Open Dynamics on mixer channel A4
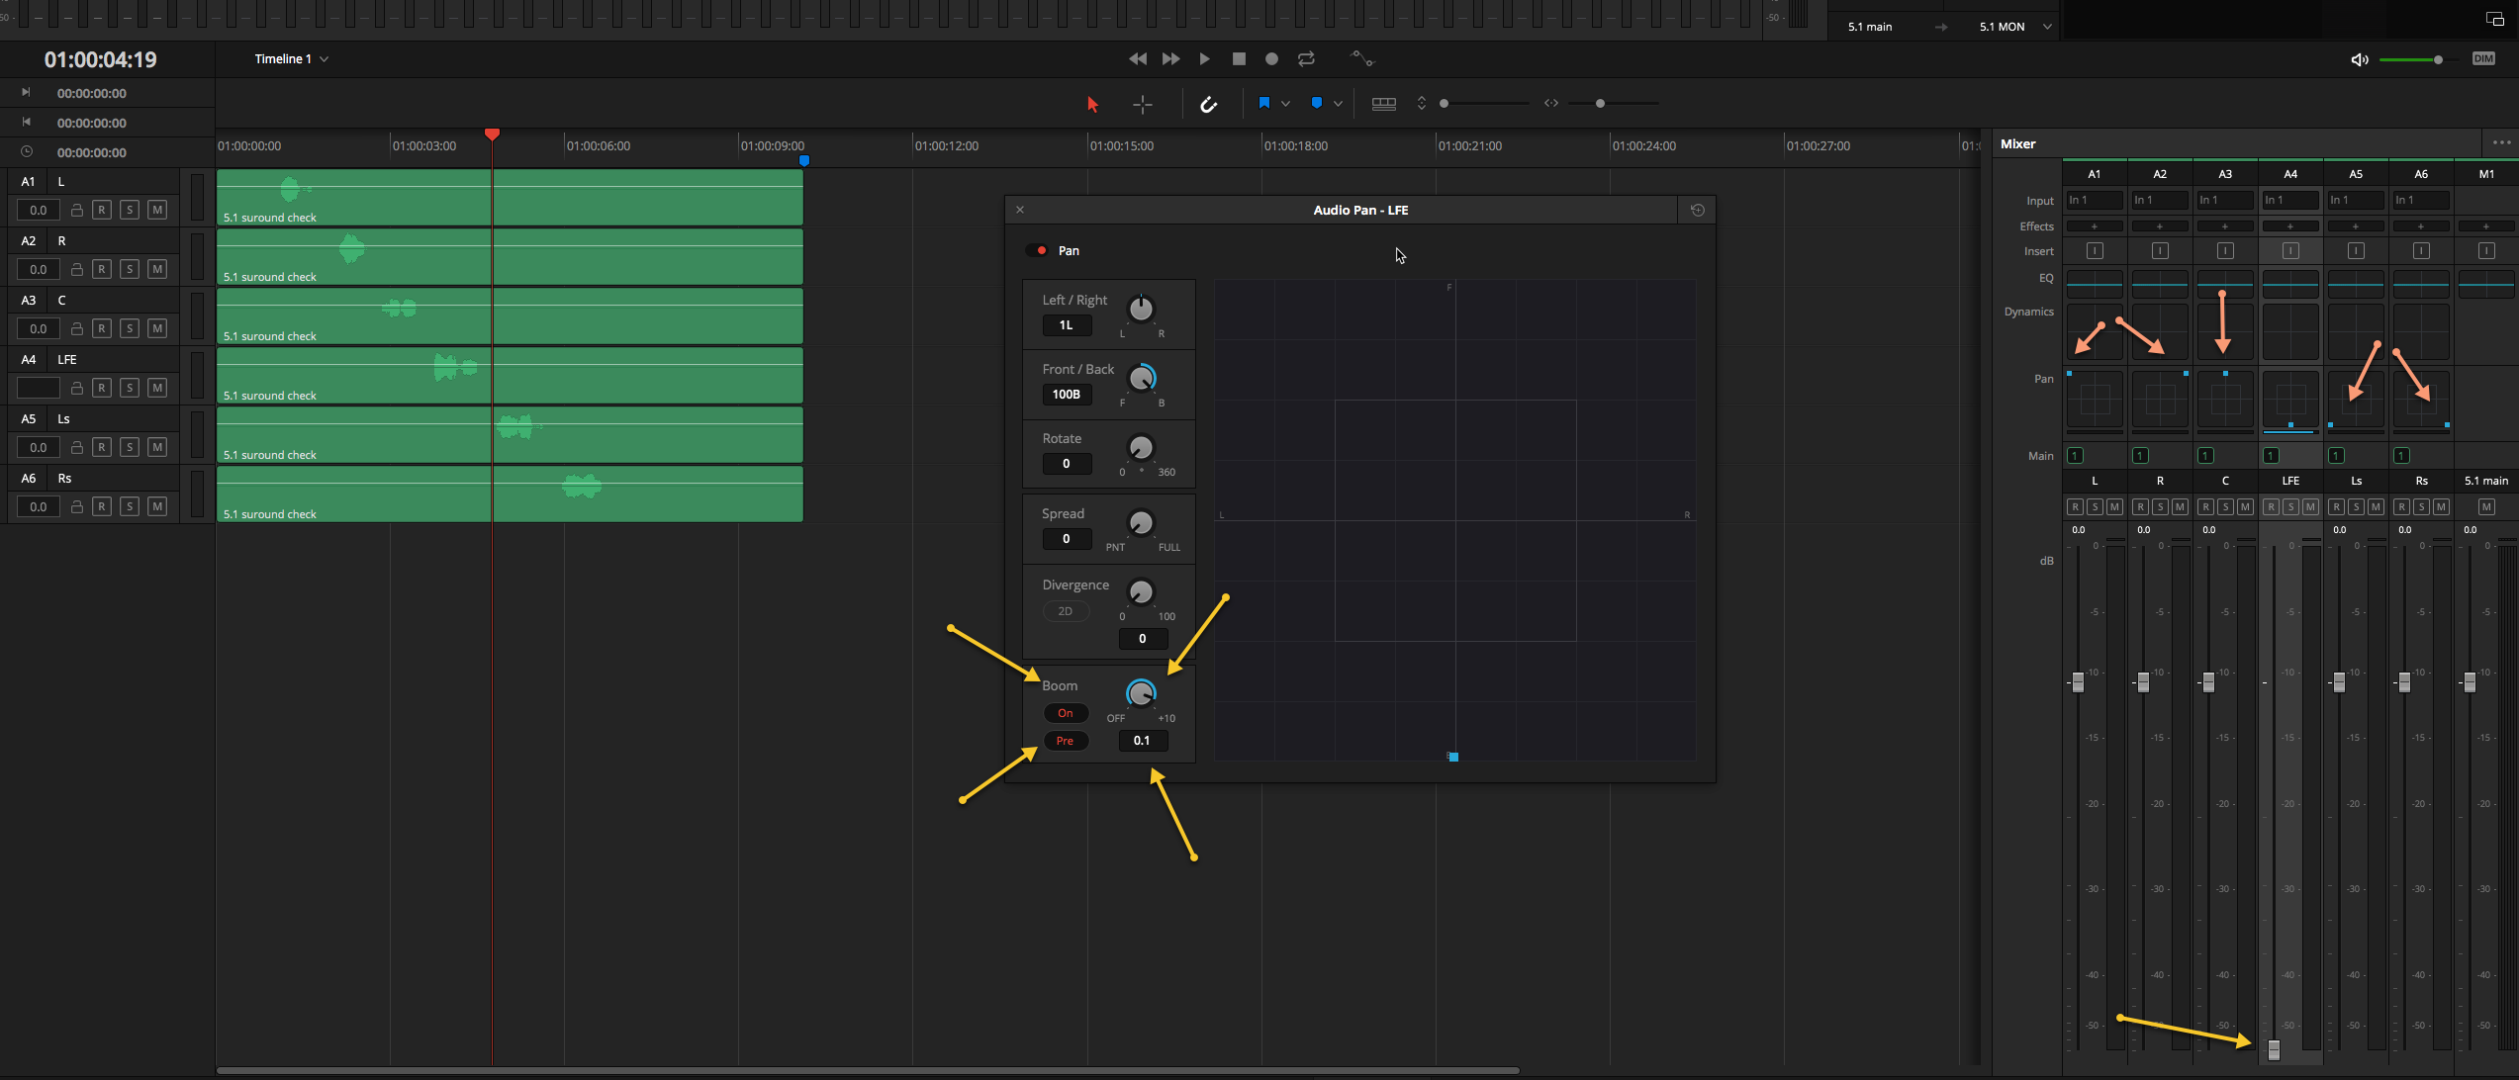2519x1080 pixels. coord(2289,331)
